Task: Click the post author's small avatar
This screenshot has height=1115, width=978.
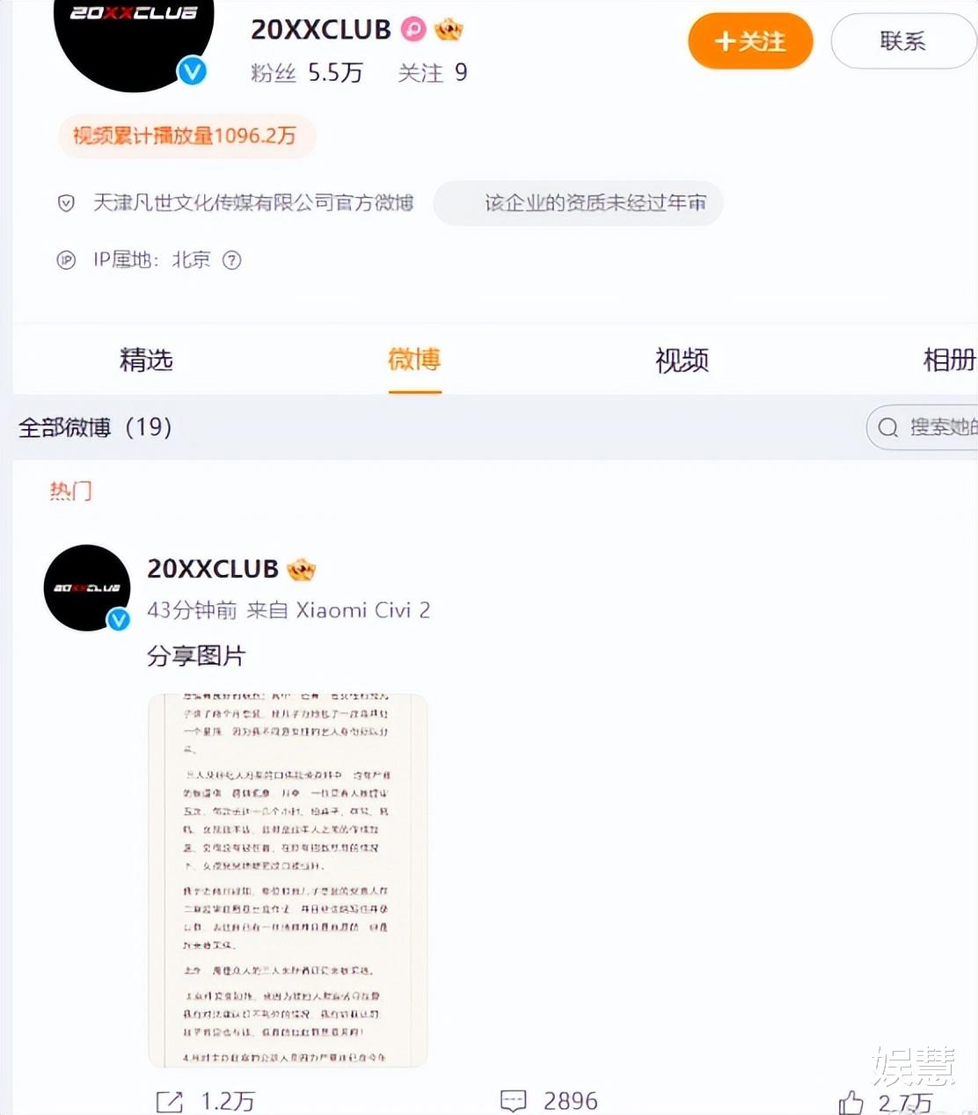Action: (x=87, y=588)
